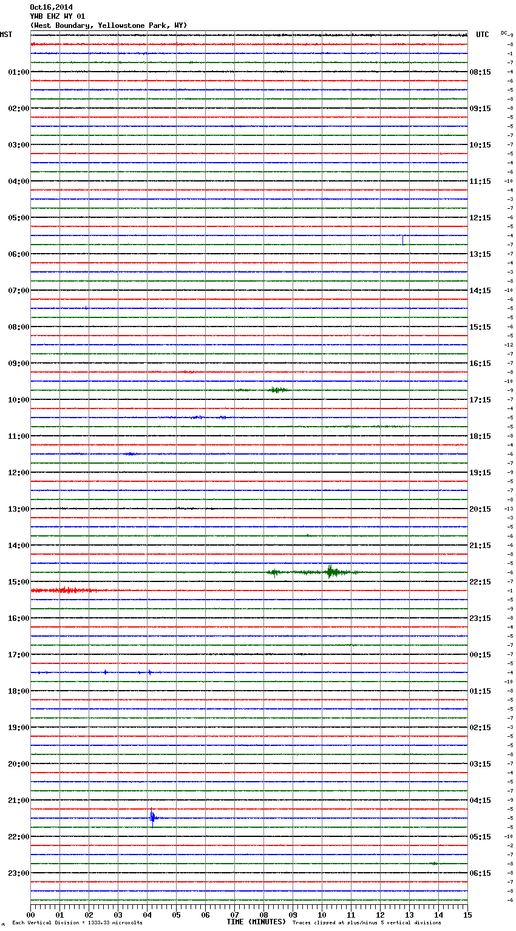Click the MST column header

tap(6, 35)
